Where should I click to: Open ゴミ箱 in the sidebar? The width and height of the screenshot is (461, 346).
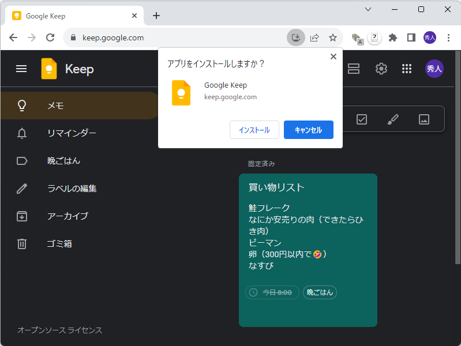tap(80, 244)
